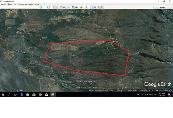
Task: Launch Google Chrome from the taskbar
Action: (x=40, y=95)
